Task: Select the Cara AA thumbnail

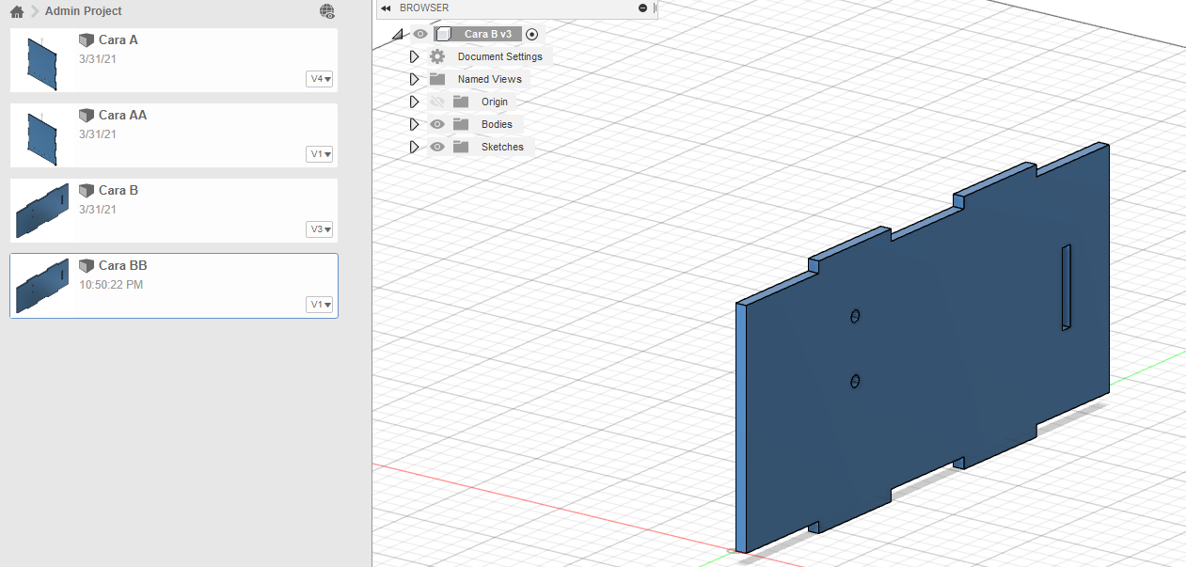Action: (x=42, y=135)
